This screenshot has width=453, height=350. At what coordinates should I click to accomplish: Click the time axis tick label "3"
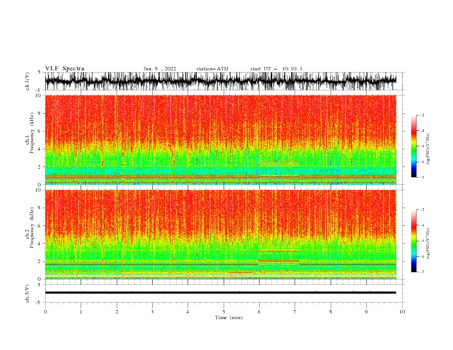(x=152, y=312)
